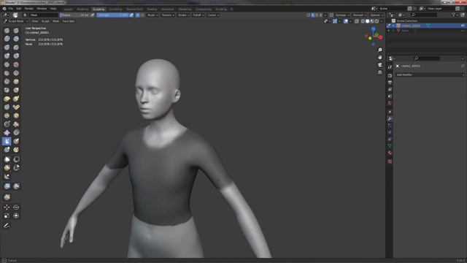467x263 pixels.
Task: Switch to the UV Editing workspace tab
Action: coord(115,9)
